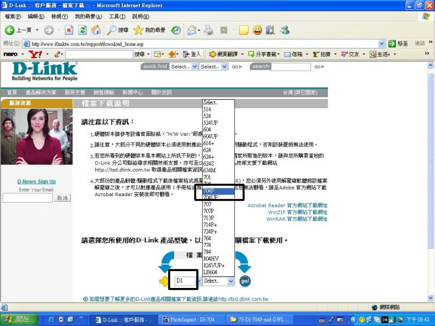Click the 服務支援 navigation tab
Screen dimensions: 435x326
[x=74, y=92]
